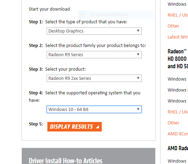The image size is (188, 164).
Task: Open the Radeon R9 Series family dropdown
Action: point(94,55)
